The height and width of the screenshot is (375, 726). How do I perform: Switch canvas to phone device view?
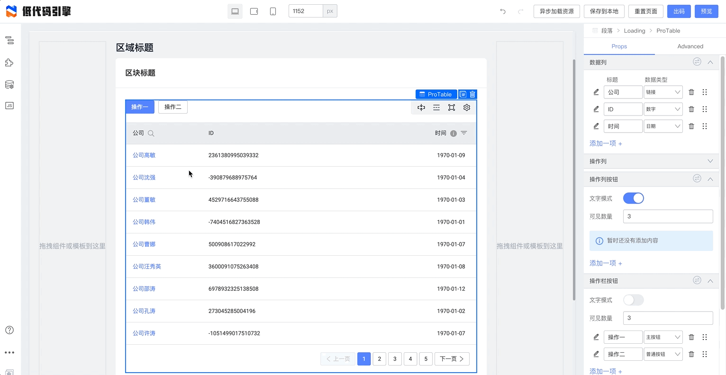(x=273, y=11)
